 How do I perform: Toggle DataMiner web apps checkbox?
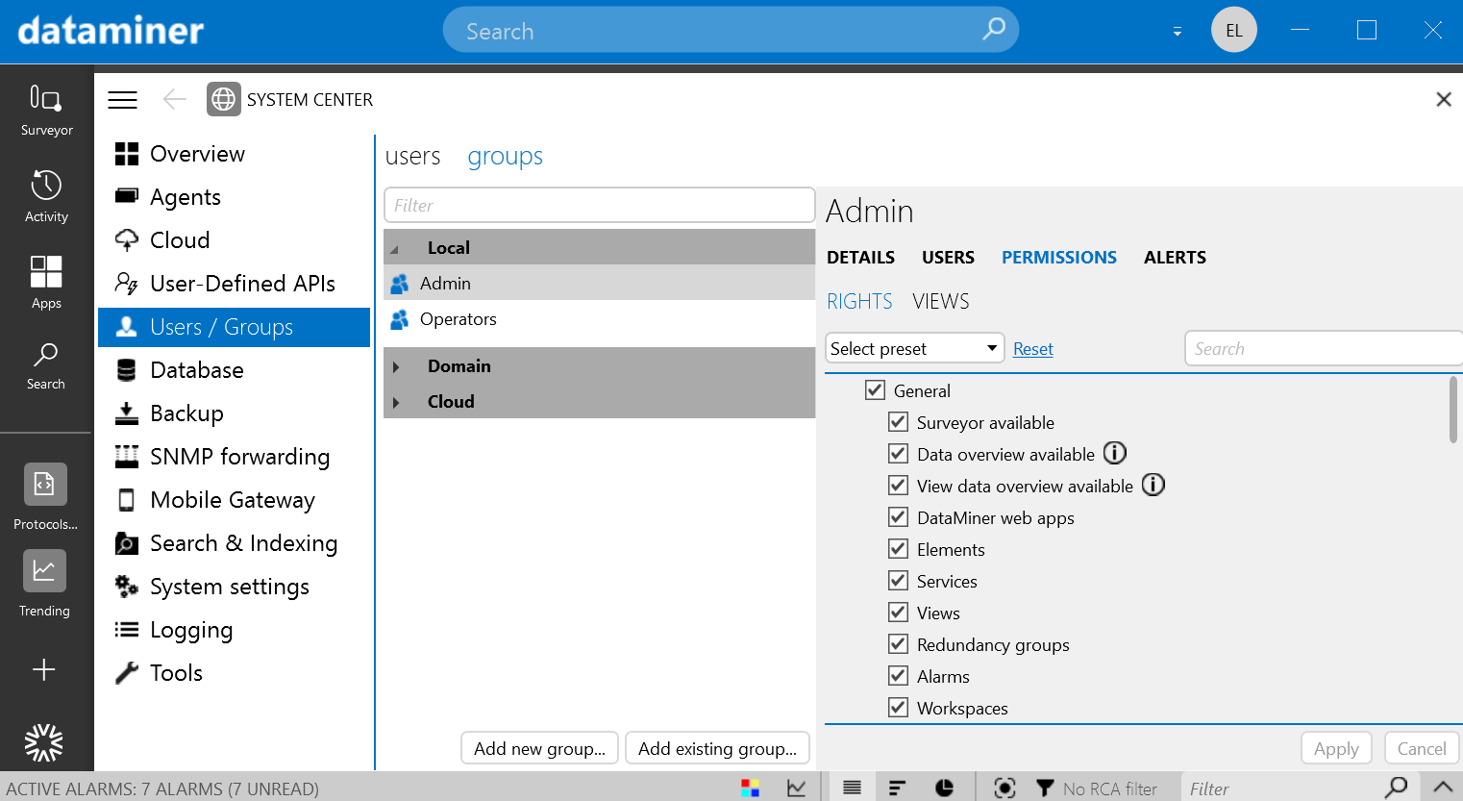(898, 516)
